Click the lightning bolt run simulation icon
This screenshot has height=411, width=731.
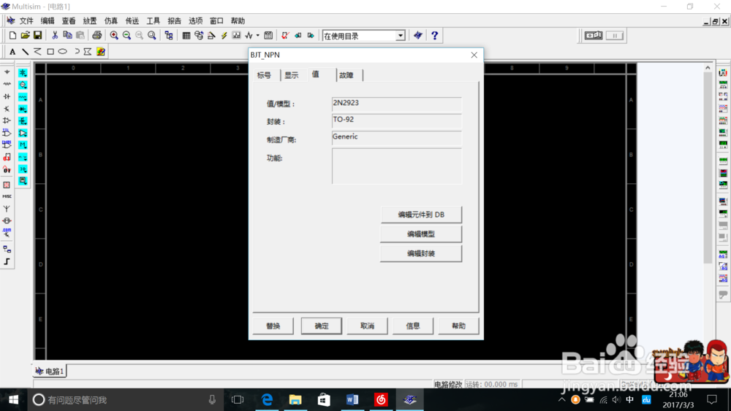tap(224, 35)
